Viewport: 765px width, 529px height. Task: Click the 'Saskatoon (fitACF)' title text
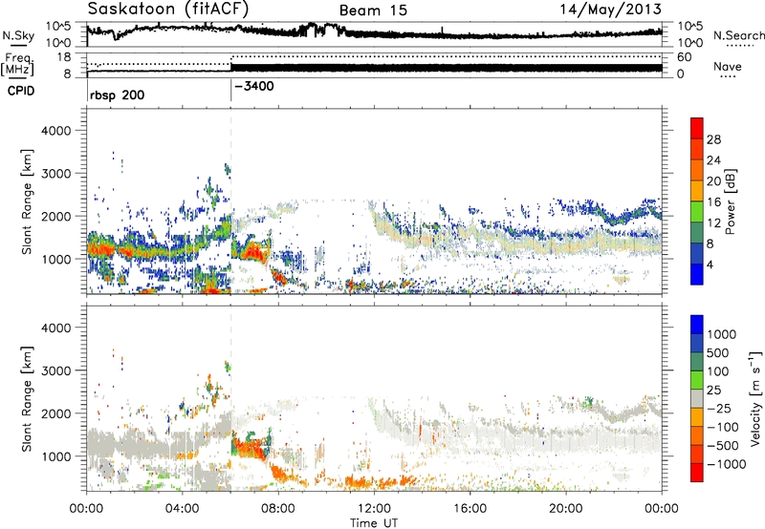click(168, 9)
